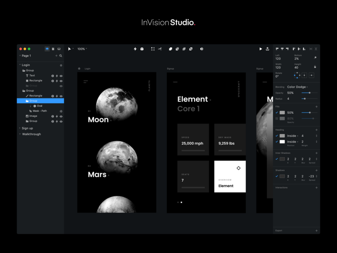This screenshot has width=337, height=253.
Task: Activate the lightning prototype tool
Action: [135, 49]
